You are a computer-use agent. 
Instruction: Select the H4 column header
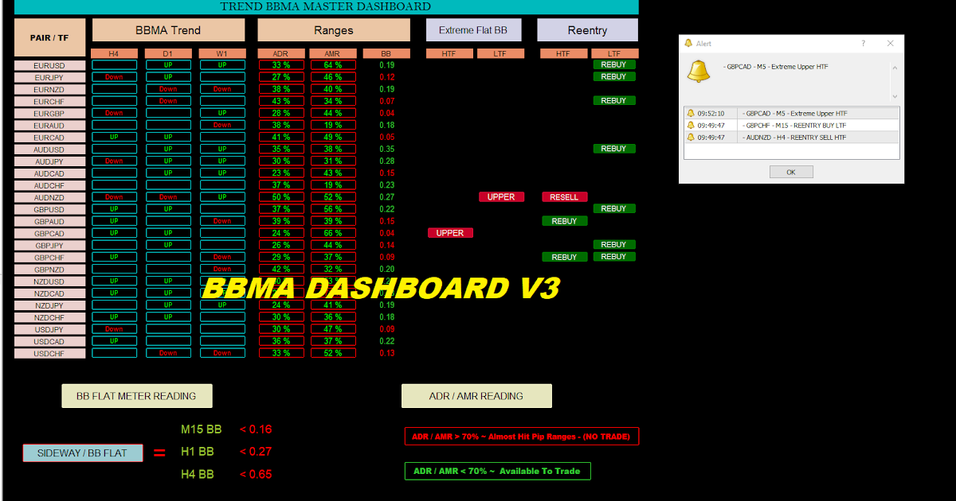(x=112, y=52)
